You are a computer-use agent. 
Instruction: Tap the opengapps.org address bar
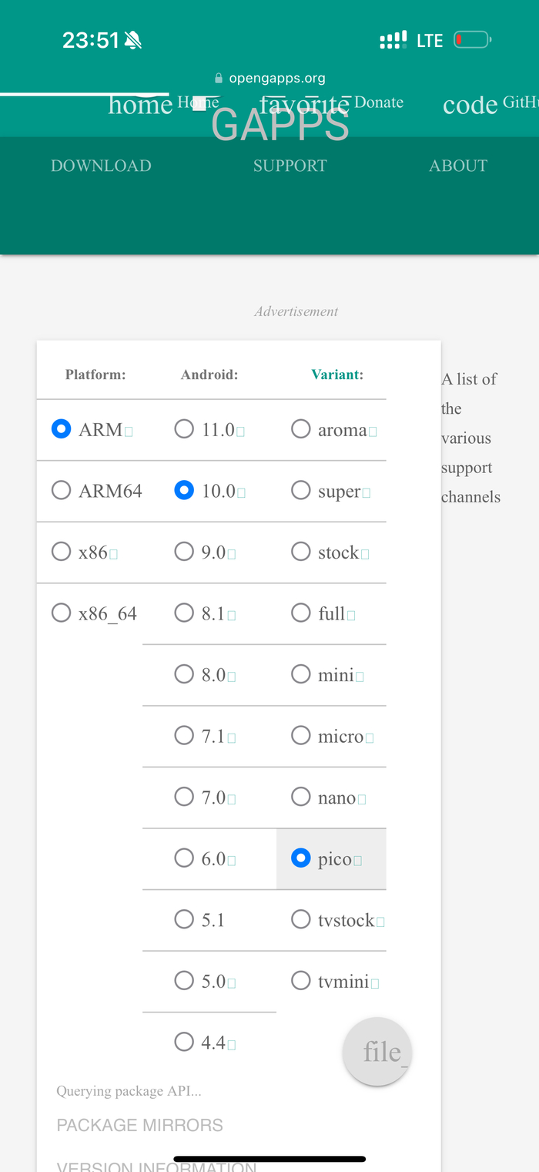(269, 78)
